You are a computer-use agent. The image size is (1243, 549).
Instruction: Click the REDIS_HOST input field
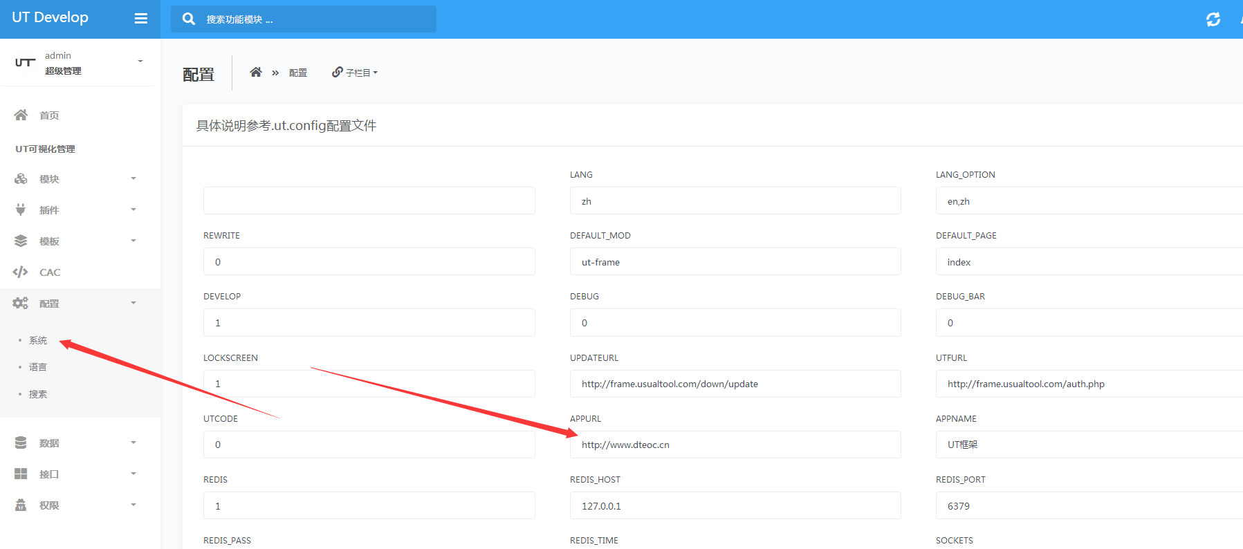[x=735, y=506]
